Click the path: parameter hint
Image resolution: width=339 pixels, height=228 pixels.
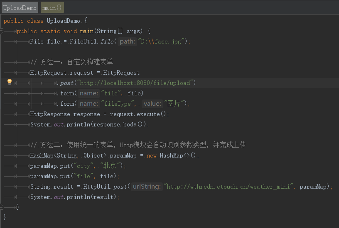[128, 41]
